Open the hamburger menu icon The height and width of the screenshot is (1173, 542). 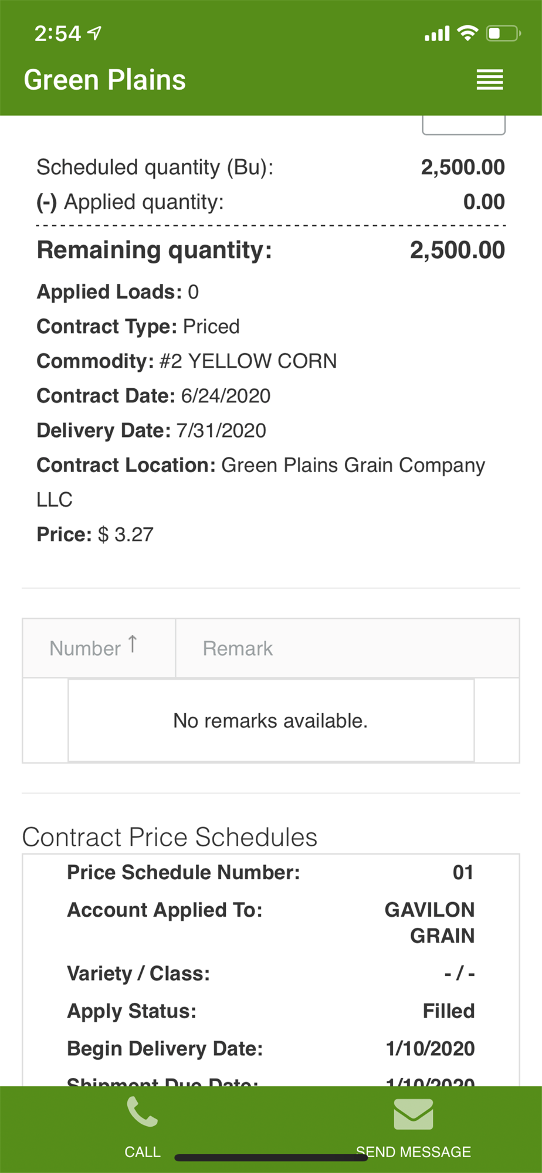pos(489,80)
